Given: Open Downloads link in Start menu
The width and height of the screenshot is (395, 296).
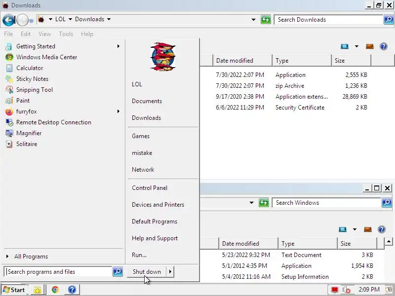Looking at the screenshot, I should [146, 118].
